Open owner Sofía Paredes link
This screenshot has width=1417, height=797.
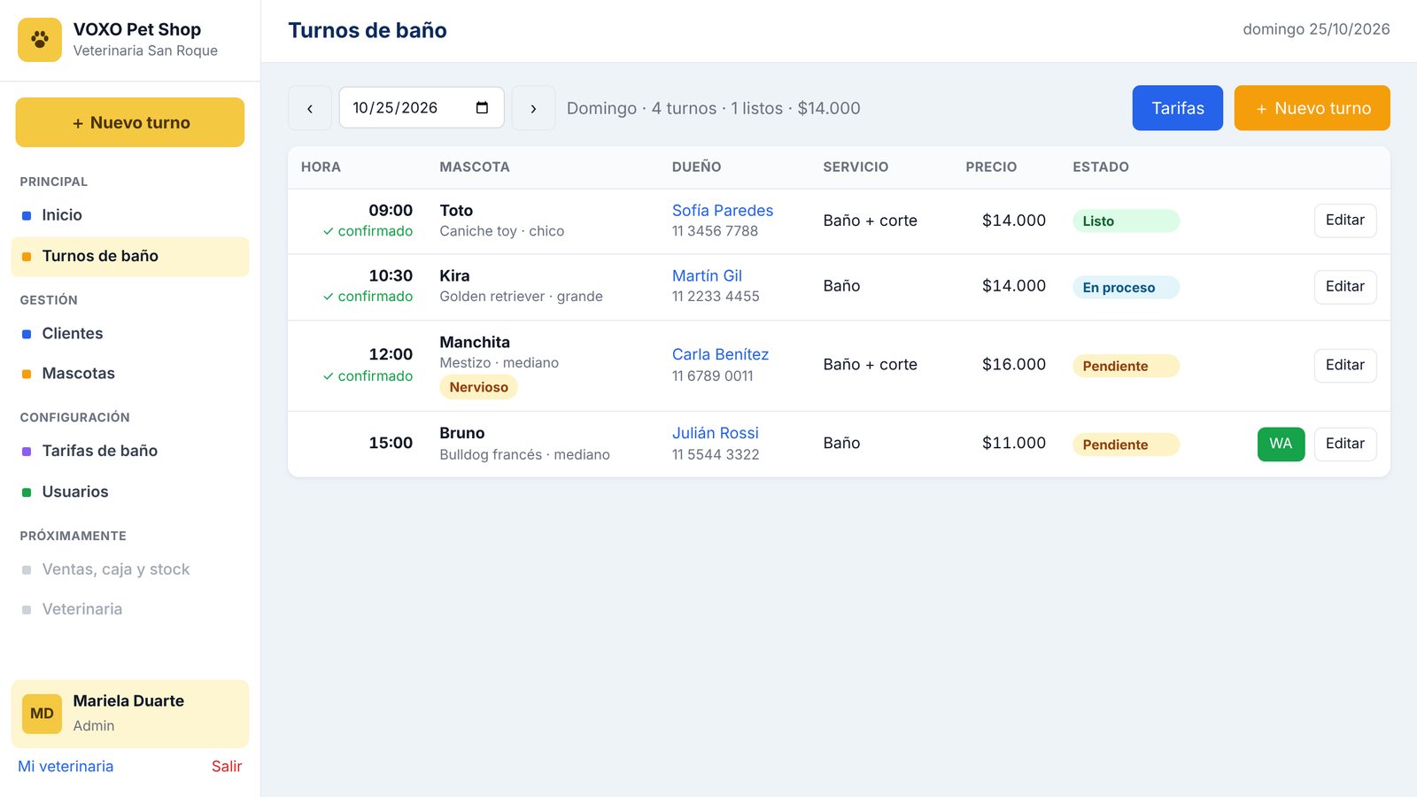tap(722, 211)
